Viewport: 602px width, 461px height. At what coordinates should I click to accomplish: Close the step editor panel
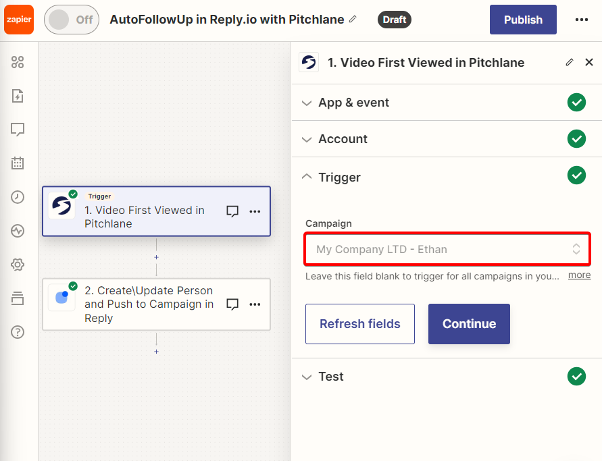pyautogui.click(x=589, y=62)
